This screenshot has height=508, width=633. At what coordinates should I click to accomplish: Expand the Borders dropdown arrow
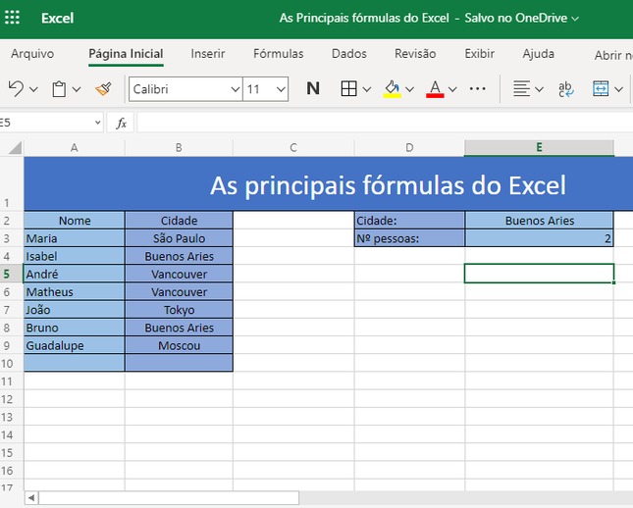pos(367,89)
